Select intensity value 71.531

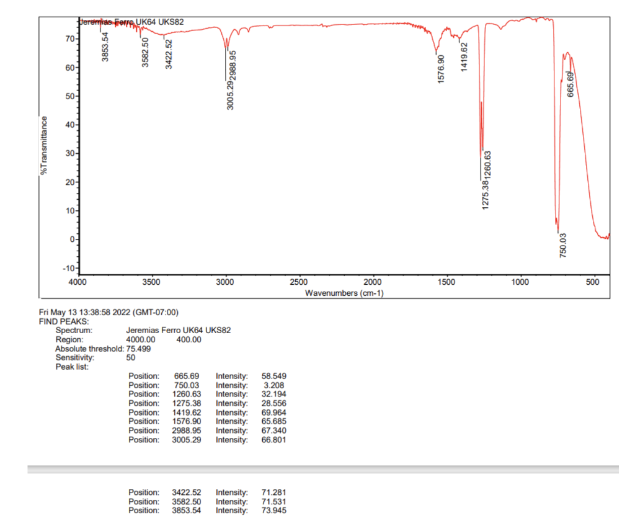click(273, 502)
